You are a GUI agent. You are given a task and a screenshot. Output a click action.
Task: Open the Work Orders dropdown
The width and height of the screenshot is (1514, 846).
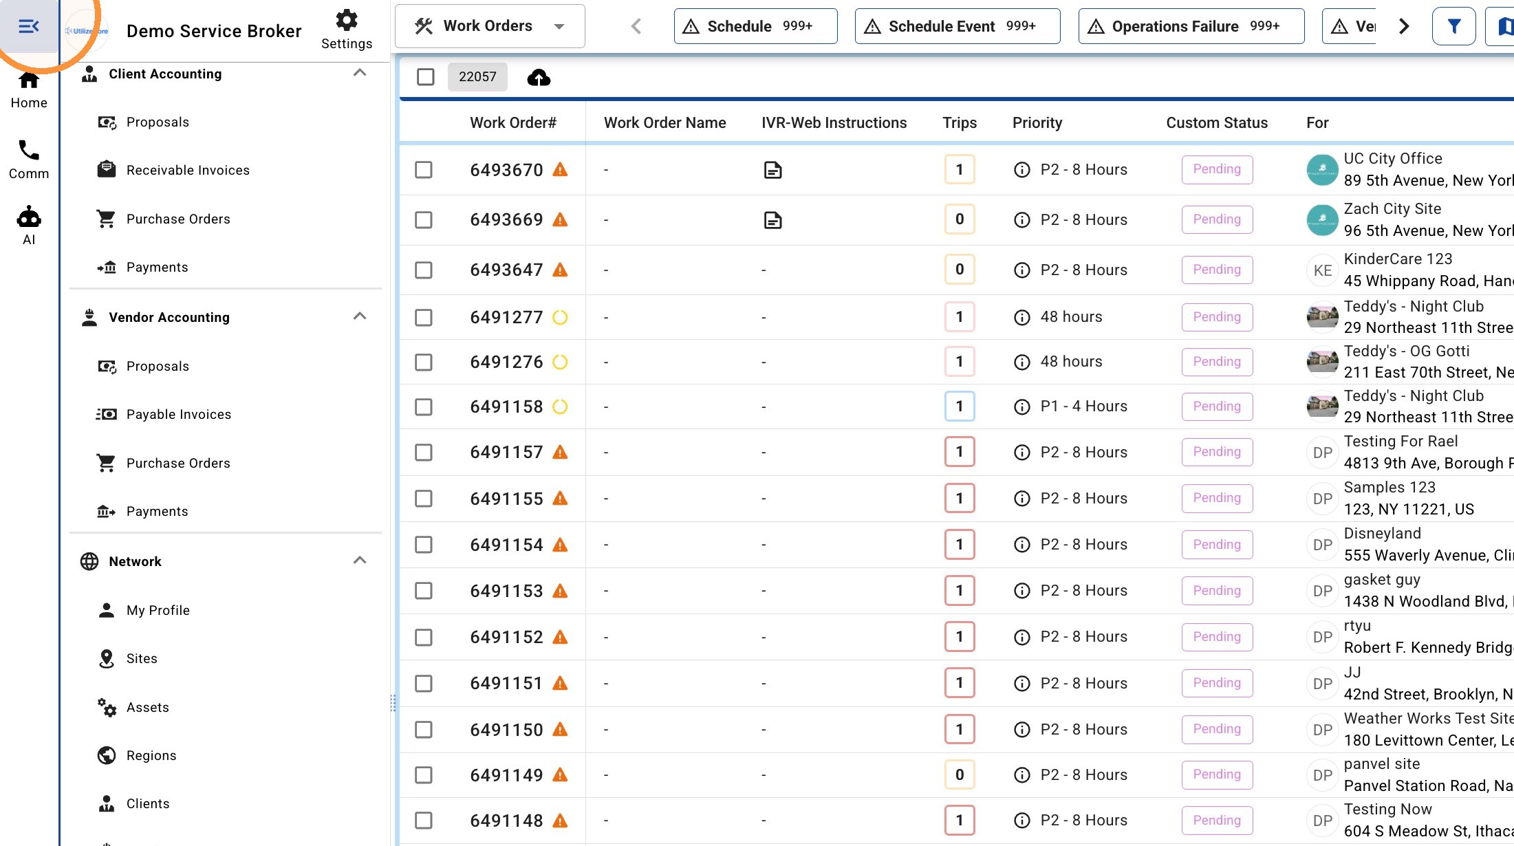click(490, 26)
